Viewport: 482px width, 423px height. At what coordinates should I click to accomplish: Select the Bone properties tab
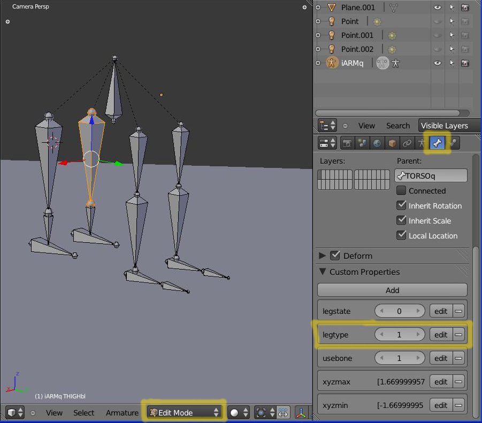click(438, 143)
